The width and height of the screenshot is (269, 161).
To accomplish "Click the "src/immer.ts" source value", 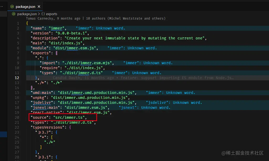I will pyautogui.click(x=69, y=117).
